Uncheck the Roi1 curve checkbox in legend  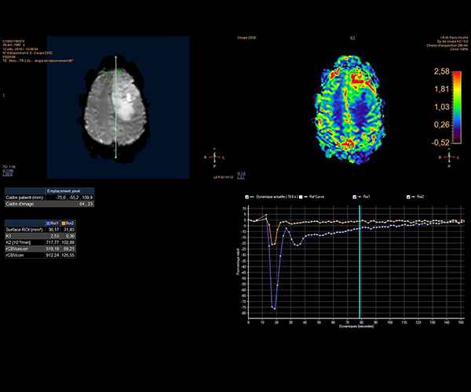coord(356,197)
